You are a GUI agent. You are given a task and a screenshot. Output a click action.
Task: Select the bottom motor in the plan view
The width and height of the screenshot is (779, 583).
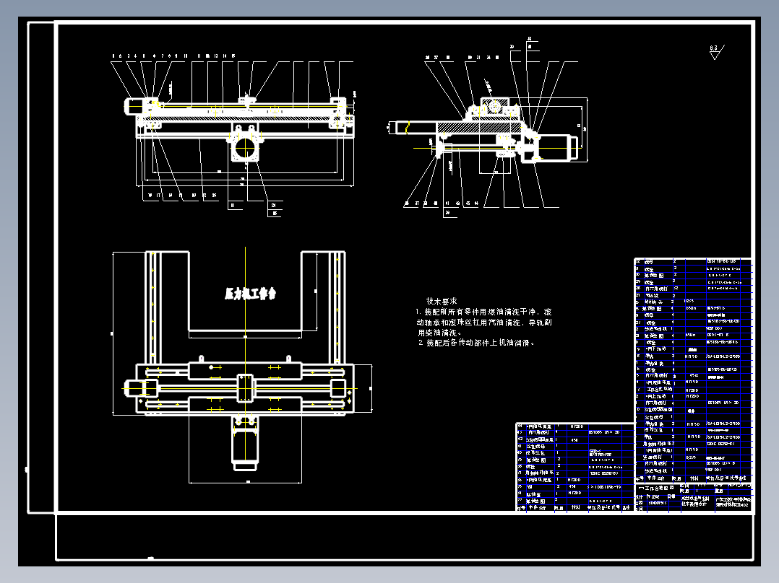tap(245, 449)
